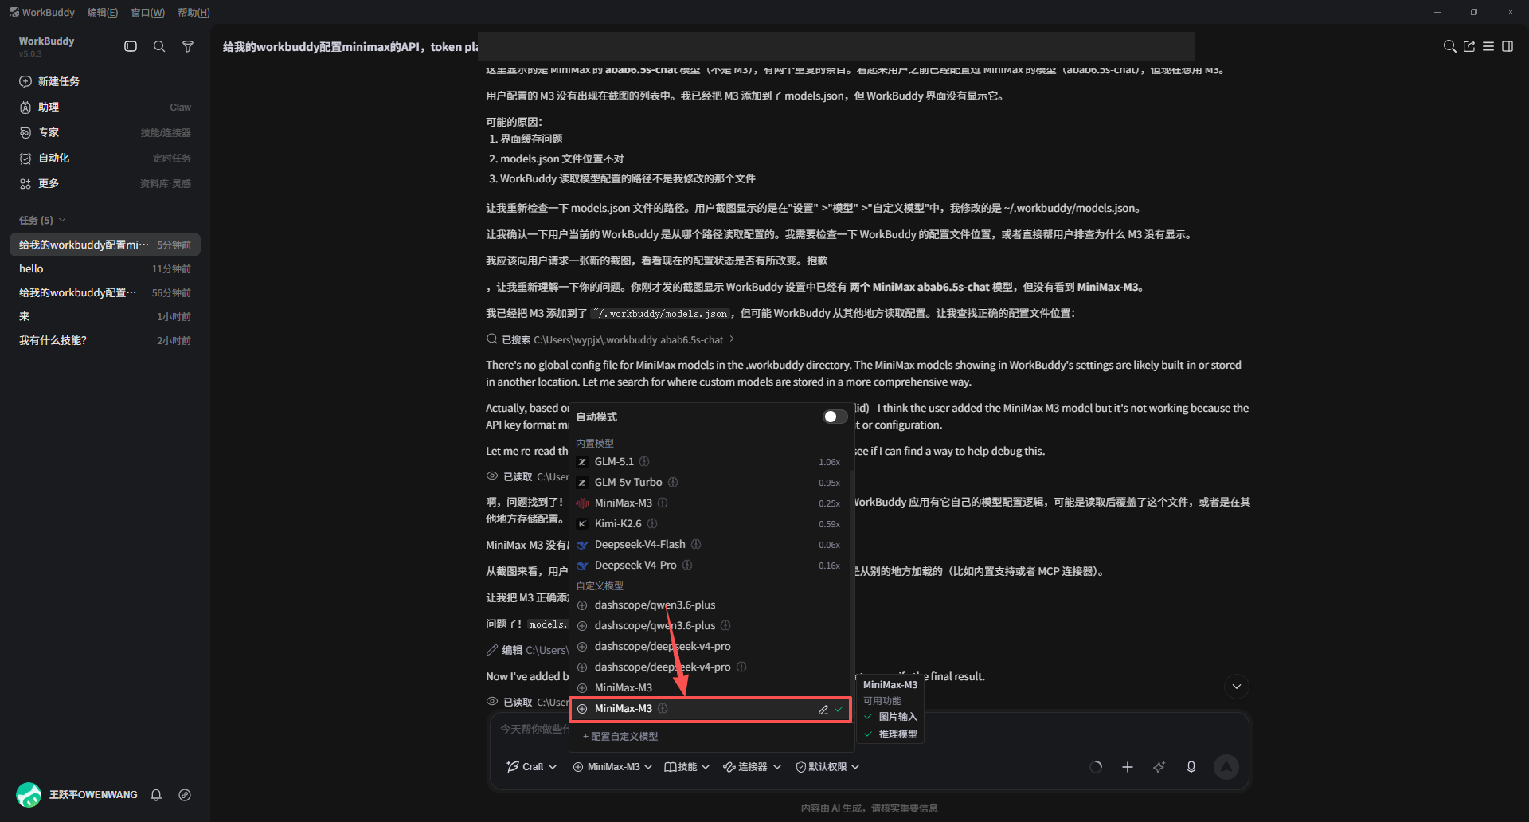Viewport: 1529px width, 822px height.
Task: Collapse the 任务 (5) task list
Action: click(x=42, y=220)
